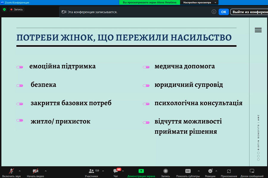
Task: Click the red Запись recording indicator
Action: click(16, 9)
